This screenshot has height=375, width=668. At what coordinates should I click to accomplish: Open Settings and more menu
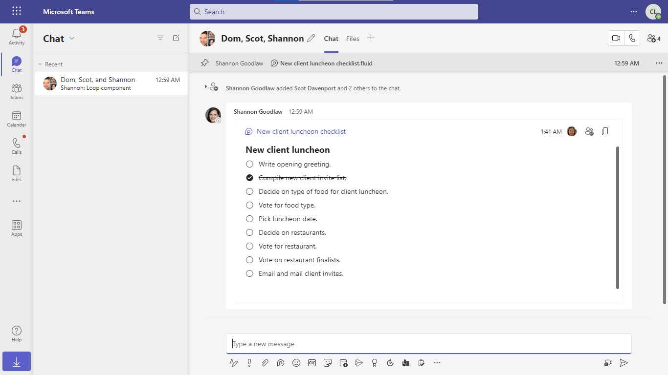click(x=634, y=11)
